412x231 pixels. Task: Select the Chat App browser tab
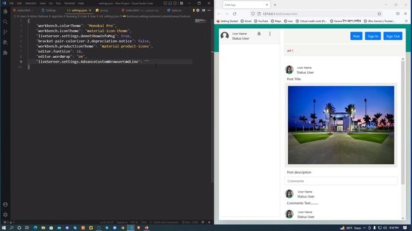[246, 4]
